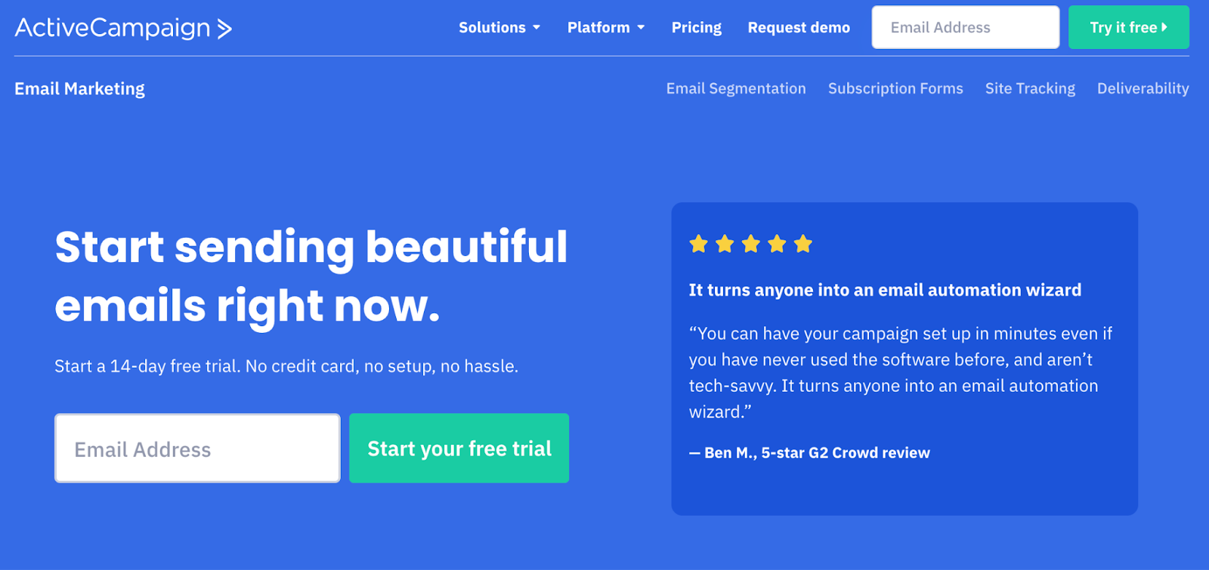Open the Deliverability page
Screen dimensions: 1209x570
point(1143,88)
